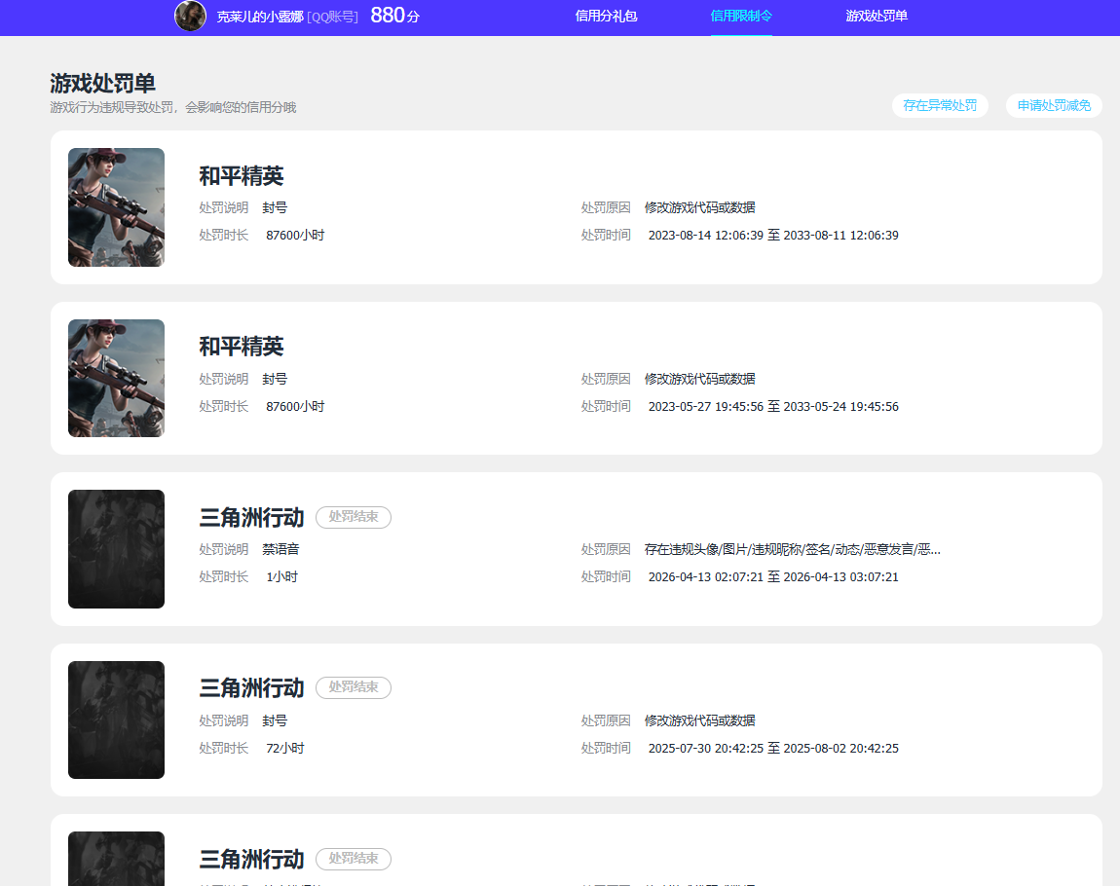
Task: Click the [QQ账号] label
Action: click(332, 17)
